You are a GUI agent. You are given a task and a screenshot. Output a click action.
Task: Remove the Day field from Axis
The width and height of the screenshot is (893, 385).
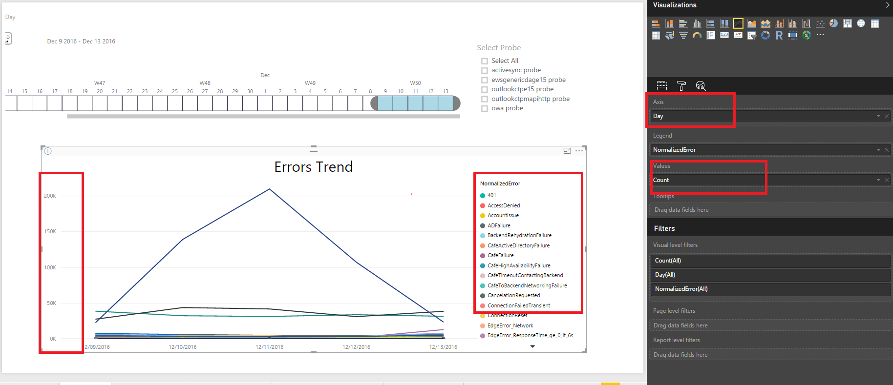pyautogui.click(x=887, y=116)
